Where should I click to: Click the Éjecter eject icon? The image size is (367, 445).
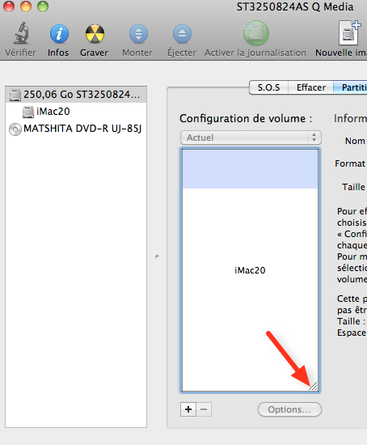[182, 34]
